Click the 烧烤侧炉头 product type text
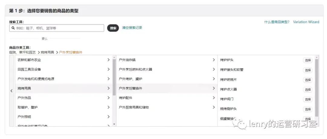Screen dimensions: 327x139 [x=228, y=109]
